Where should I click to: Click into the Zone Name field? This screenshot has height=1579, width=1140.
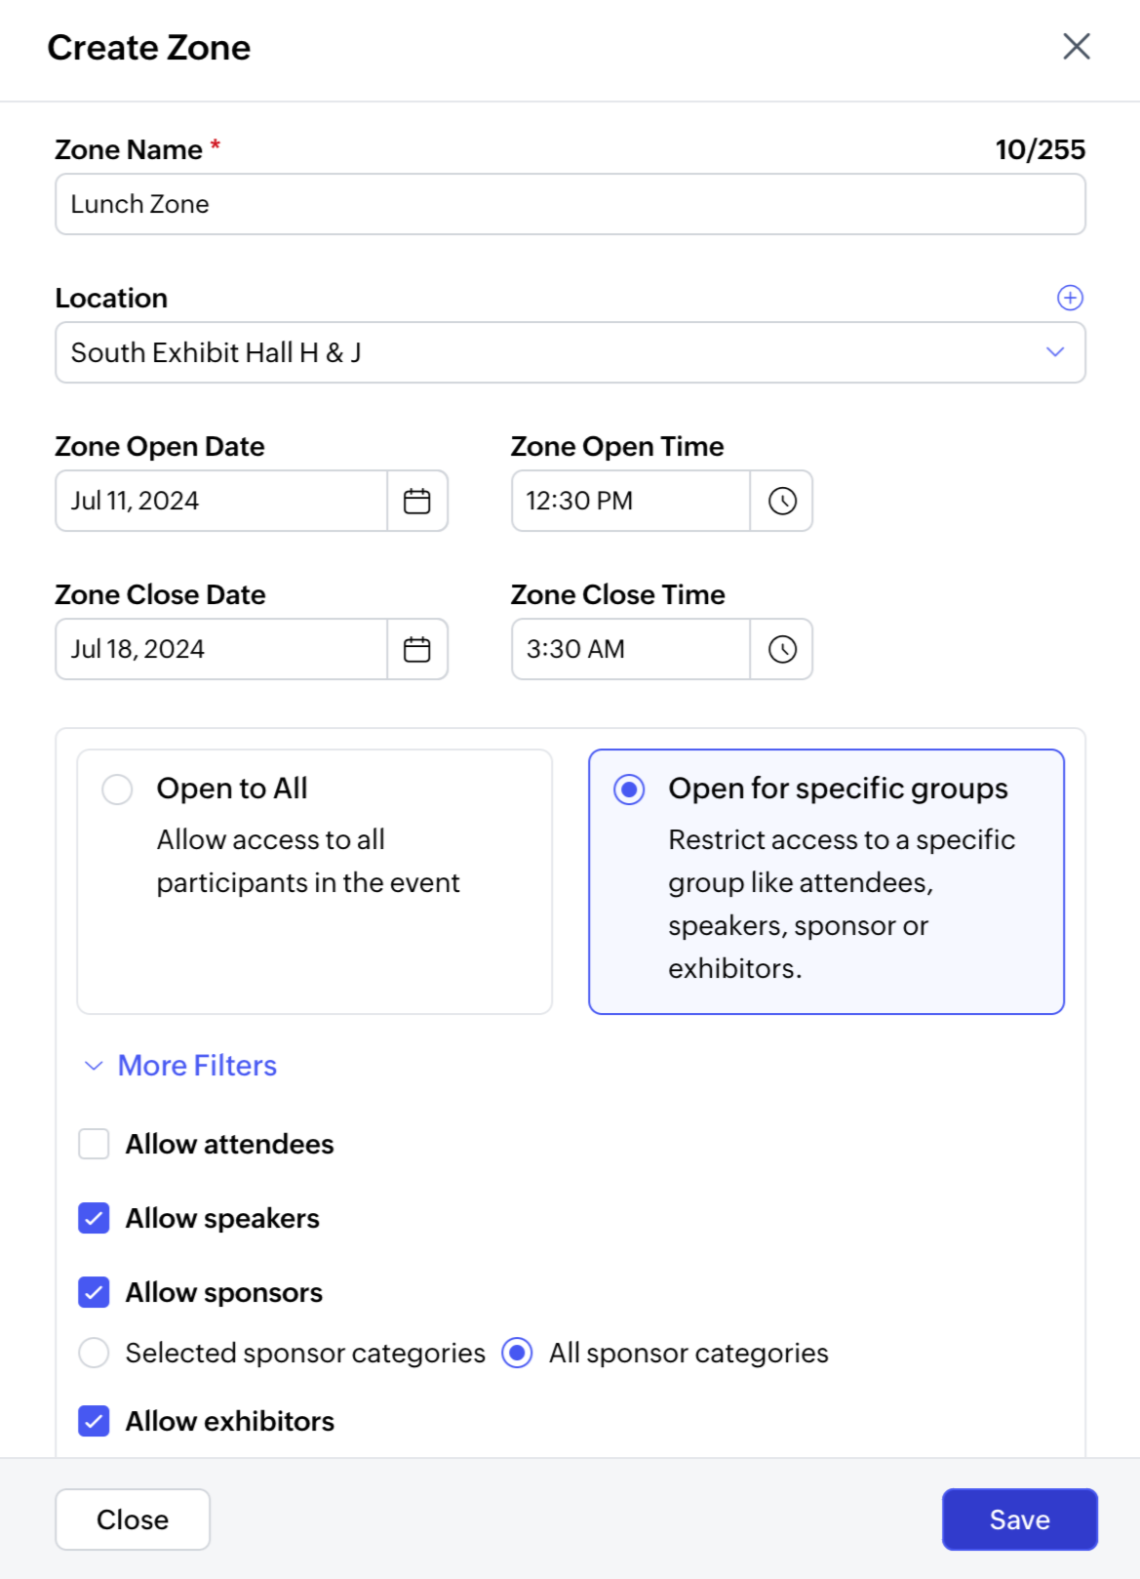point(570,204)
